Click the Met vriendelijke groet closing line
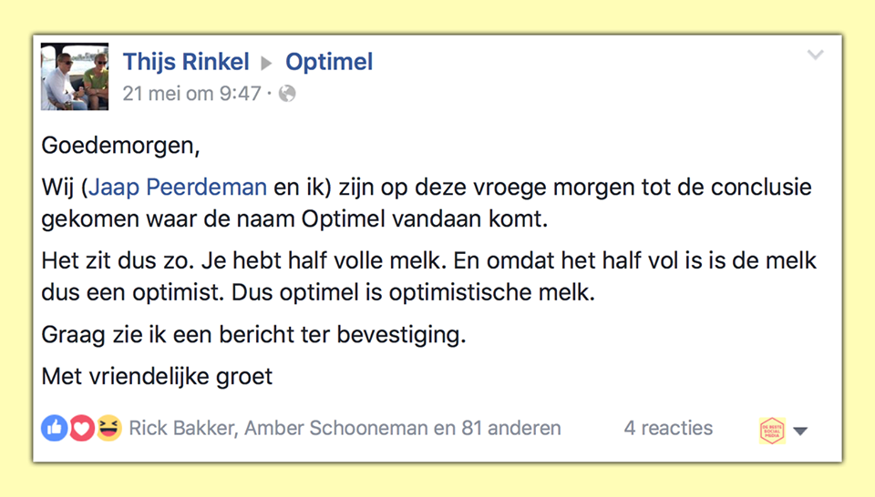The height and width of the screenshot is (497, 875). tap(157, 377)
